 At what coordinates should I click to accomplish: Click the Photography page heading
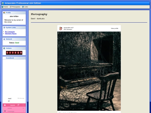click(39, 14)
